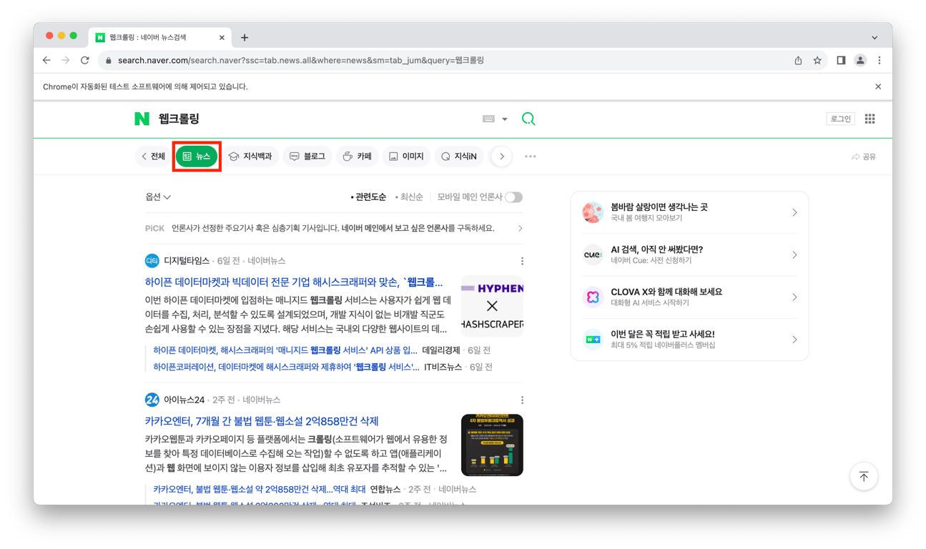926x549 pixels.
Task: Focus the Chrome address bar URL
Action: (301, 61)
